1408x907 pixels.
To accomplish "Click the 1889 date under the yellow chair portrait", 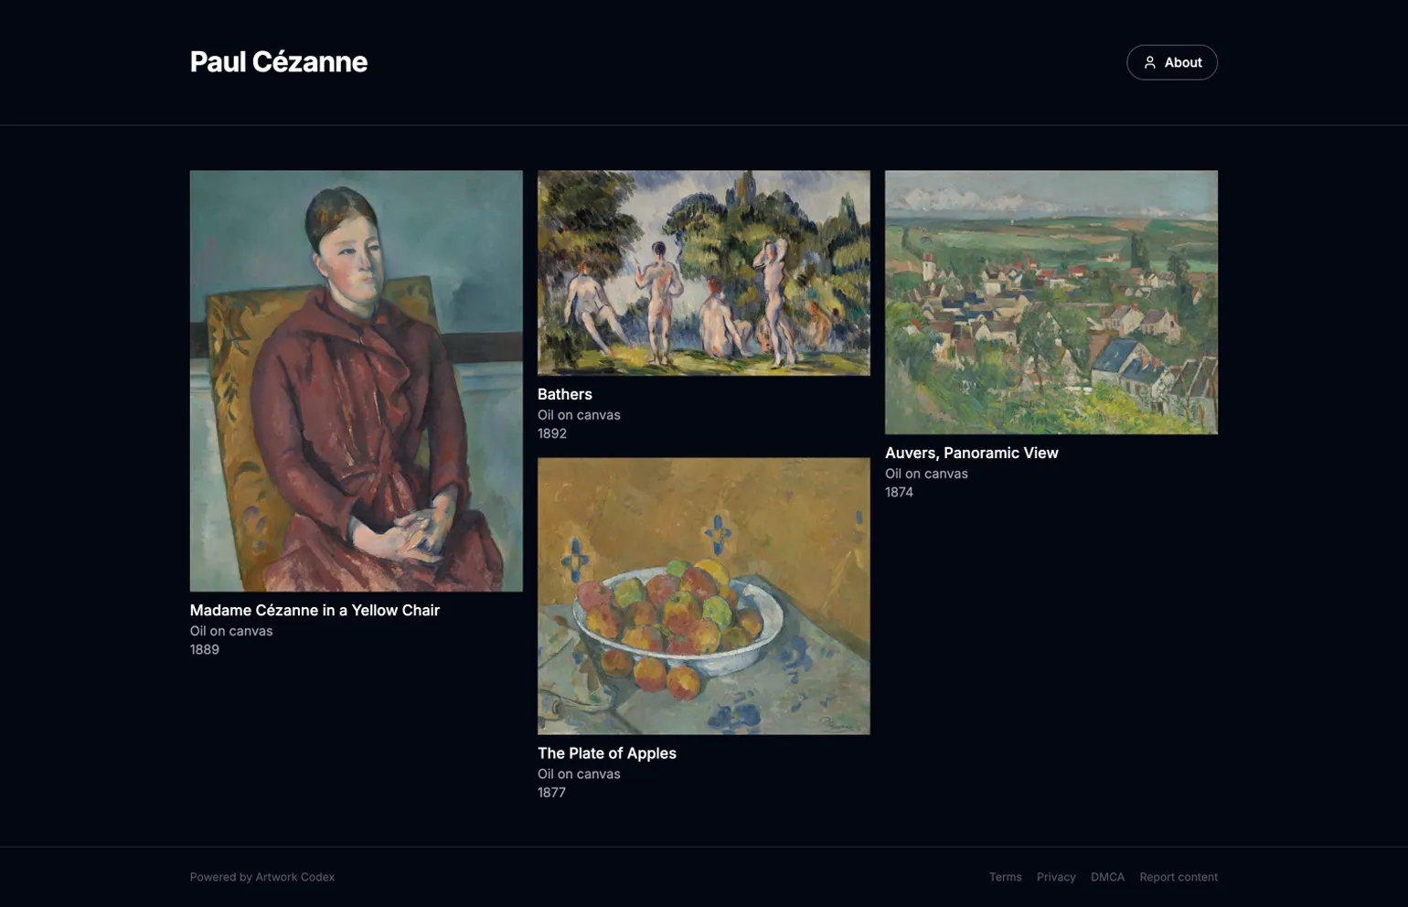I will click(x=204, y=649).
